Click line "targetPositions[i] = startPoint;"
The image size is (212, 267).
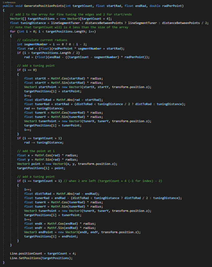pyautogui.click(x=53, y=91)
